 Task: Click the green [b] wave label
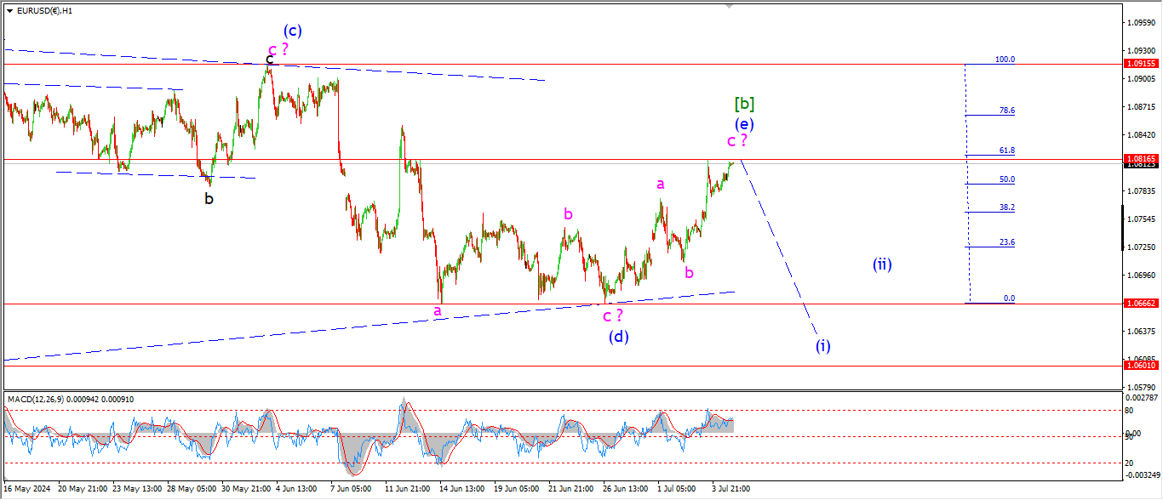coord(744,104)
